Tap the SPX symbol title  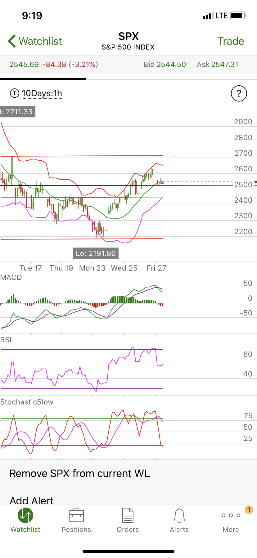point(128,36)
